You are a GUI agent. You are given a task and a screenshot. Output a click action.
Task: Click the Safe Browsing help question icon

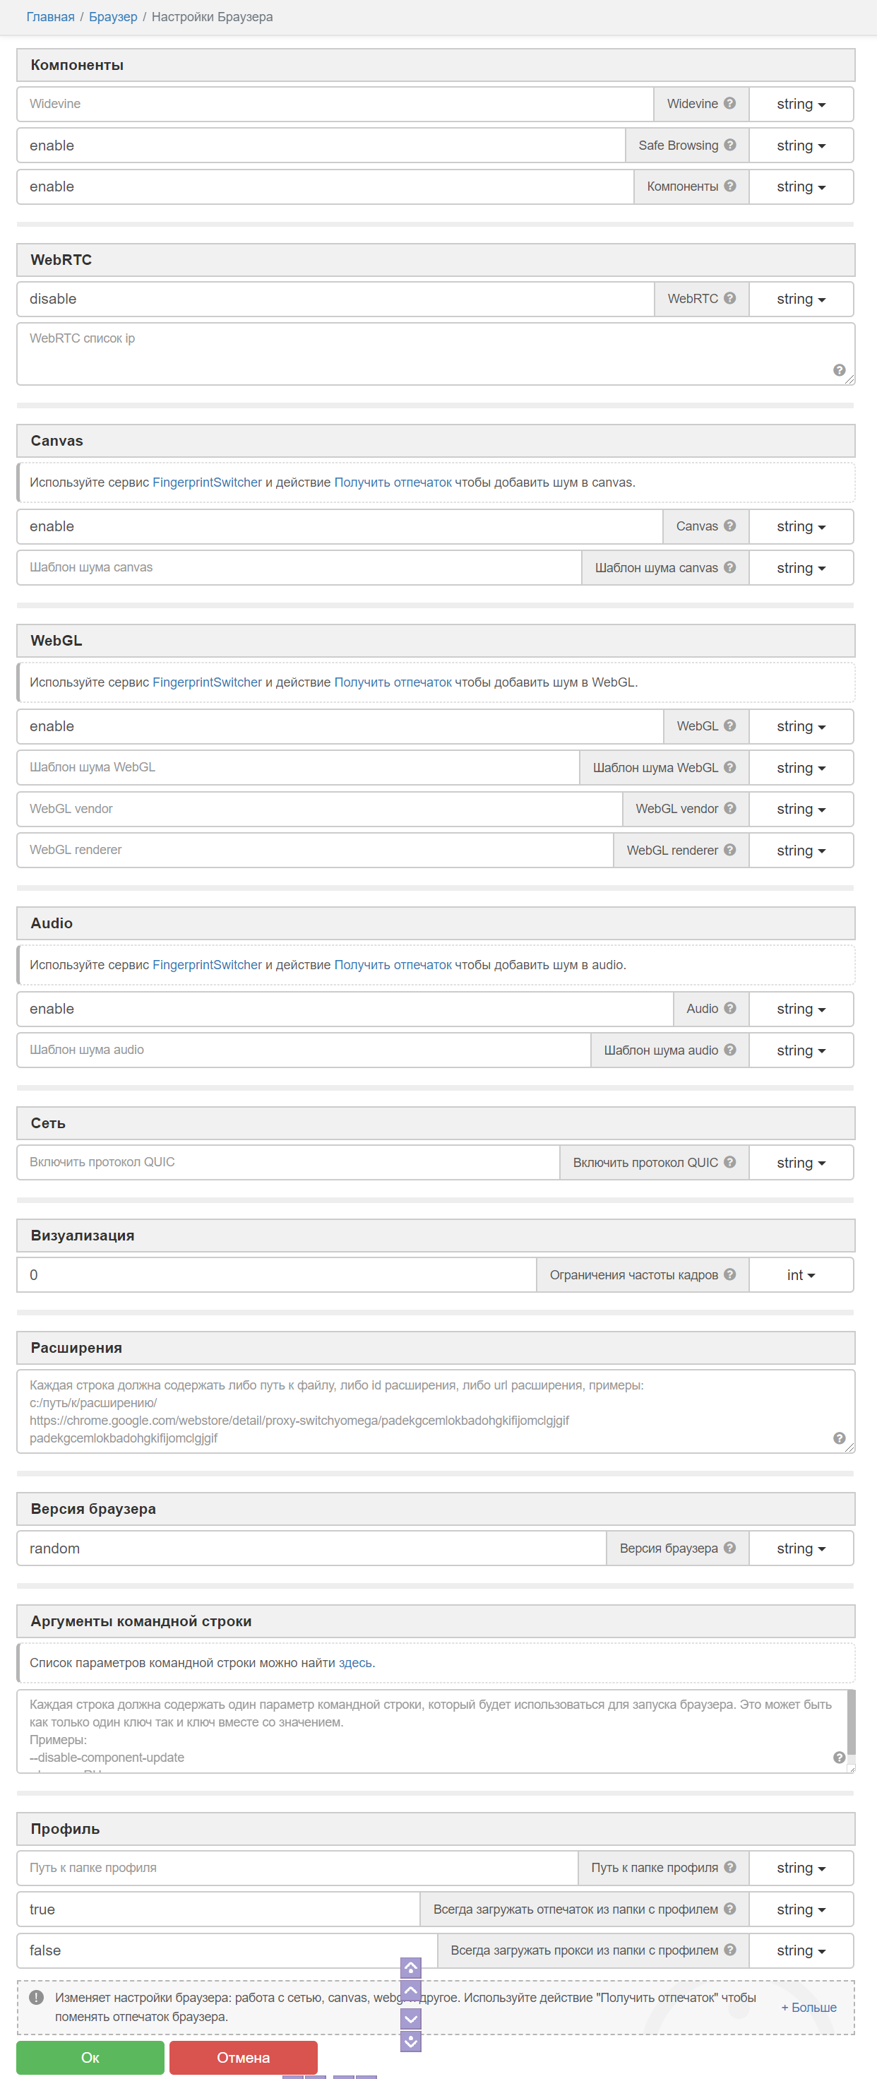[x=729, y=146]
